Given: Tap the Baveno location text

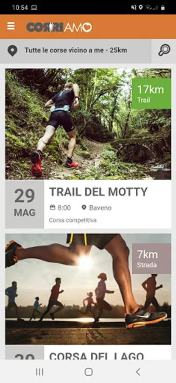Looking at the screenshot, I should pos(100,208).
